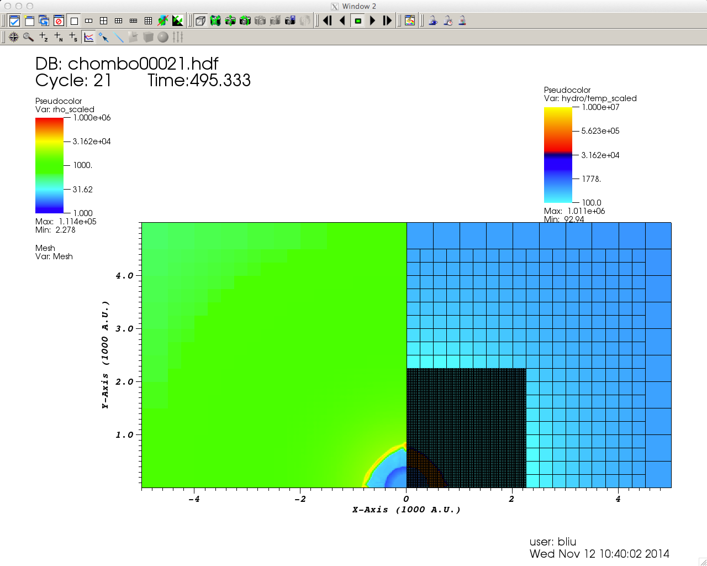Select Node Pick mode (+N)
The height and width of the screenshot is (566, 707).
pyautogui.click(x=59, y=37)
